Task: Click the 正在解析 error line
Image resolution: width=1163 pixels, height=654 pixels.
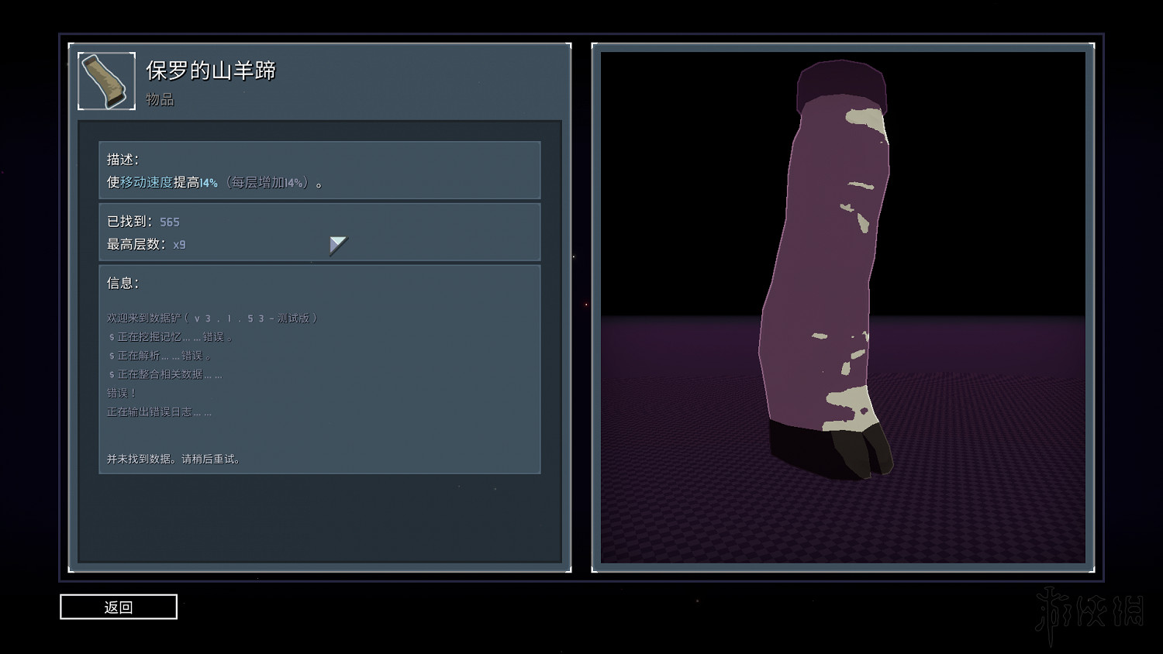Action: coord(160,356)
